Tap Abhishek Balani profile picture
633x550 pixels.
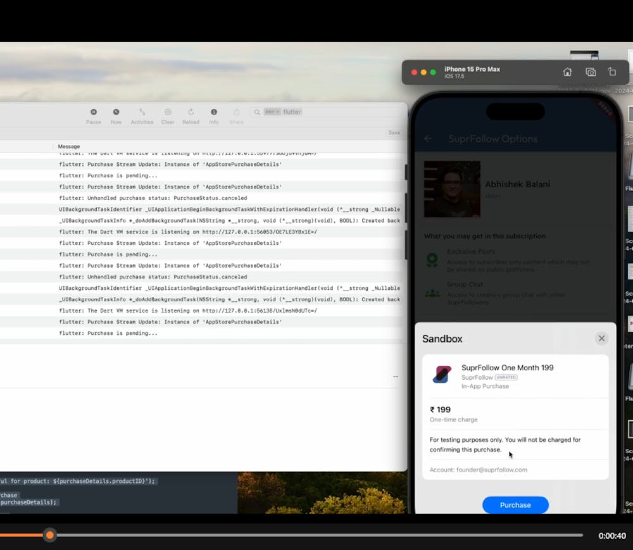click(x=452, y=189)
